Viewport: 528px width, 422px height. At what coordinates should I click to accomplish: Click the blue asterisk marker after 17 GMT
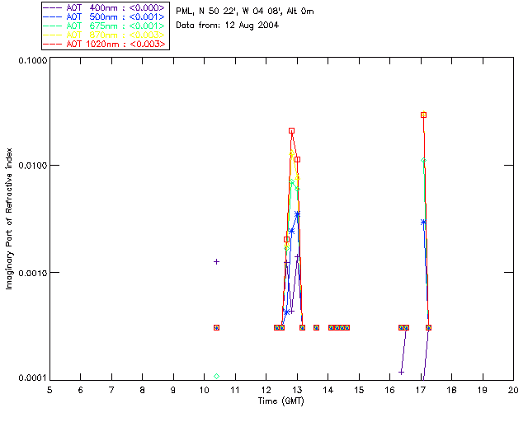(x=423, y=222)
